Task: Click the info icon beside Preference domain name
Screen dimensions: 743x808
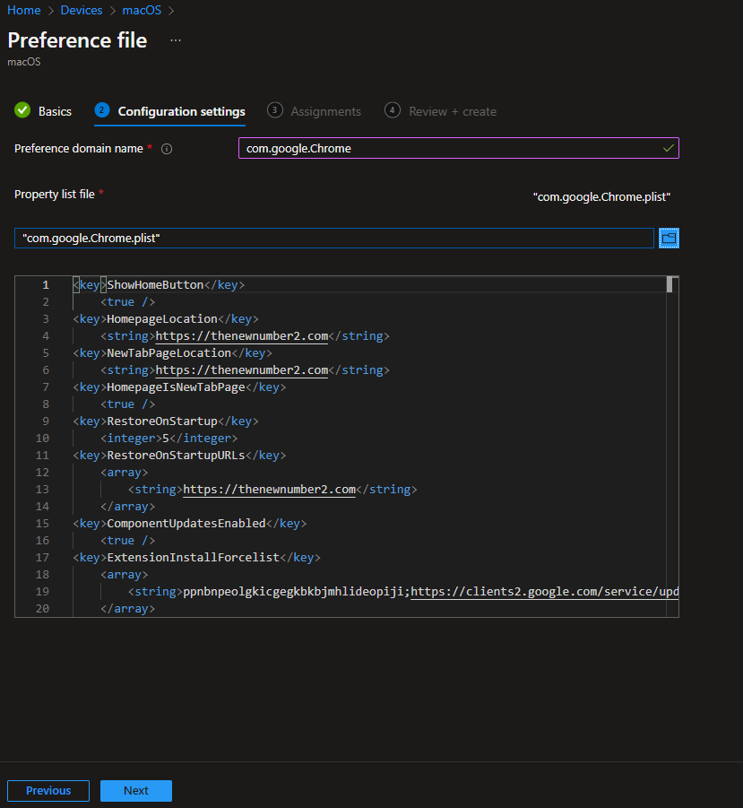Action: [167, 149]
